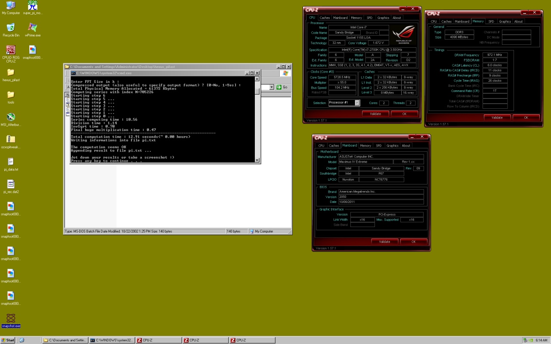Click the Go button in the Explorer window
The height and width of the screenshot is (344, 551).
tap(282, 87)
